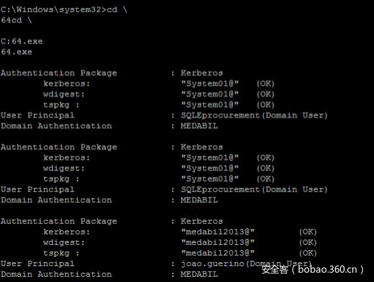Click the second 'User Principal' label
The image size is (374, 282).
(38, 189)
